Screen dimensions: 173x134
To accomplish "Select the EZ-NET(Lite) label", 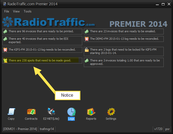I will 51,119.
